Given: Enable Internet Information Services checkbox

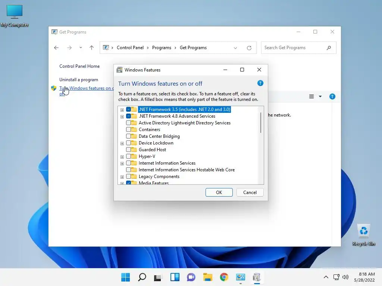Looking at the screenshot, I should (128, 163).
